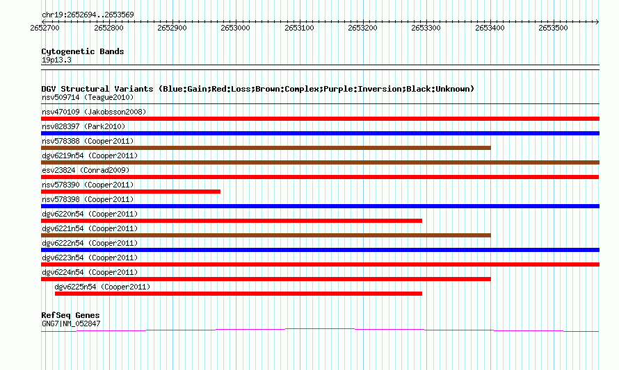Click the blue bar for dgv6222n54
The image size is (619, 370).
tap(320, 250)
